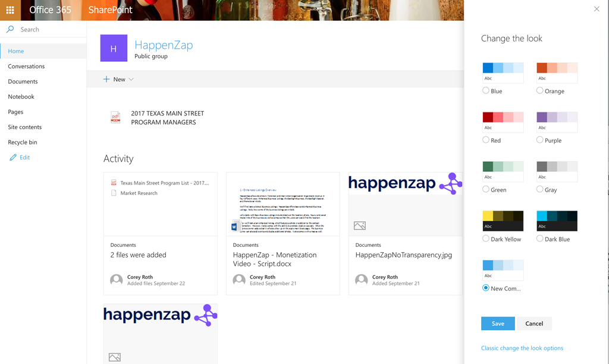Select the Red theme radio button
This screenshot has width=609, height=364.
[x=485, y=140]
